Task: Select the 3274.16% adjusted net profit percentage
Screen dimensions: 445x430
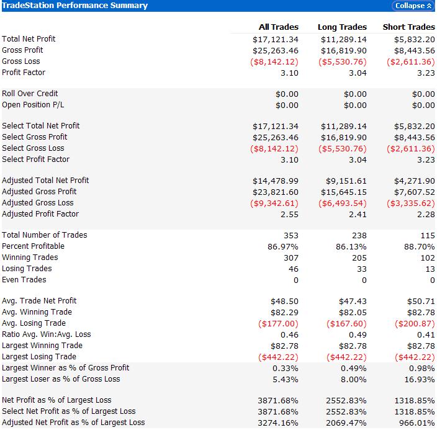Action: coord(278,423)
